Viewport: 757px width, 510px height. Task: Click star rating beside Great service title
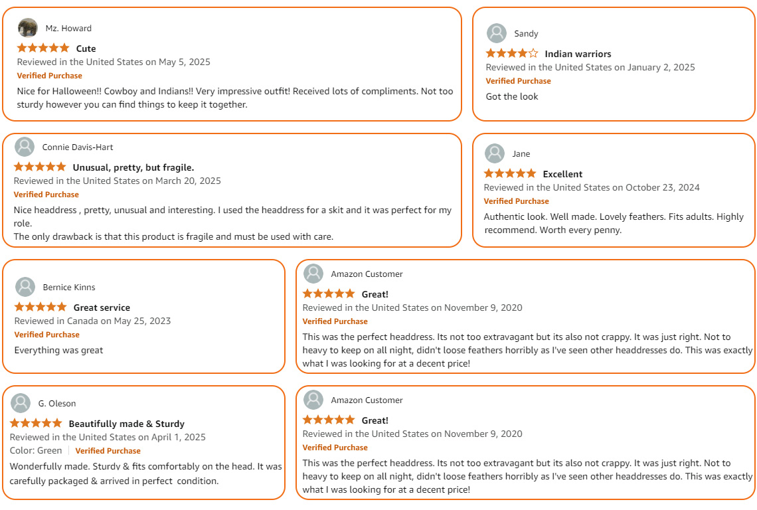pos(41,307)
